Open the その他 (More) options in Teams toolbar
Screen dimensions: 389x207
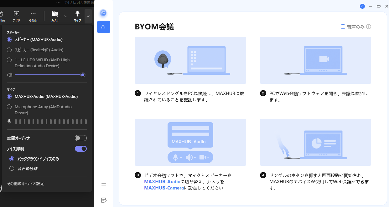33,16
